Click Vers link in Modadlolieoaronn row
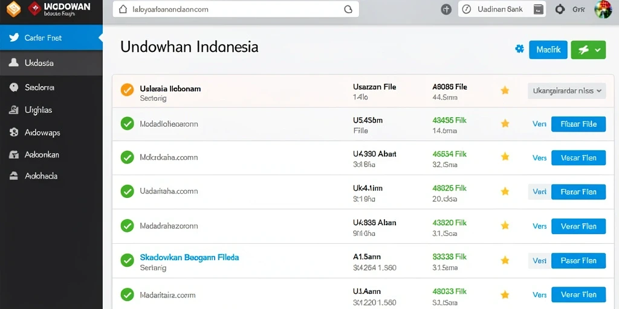The width and height of the screenshot is (619, 309). coord(539,124)
